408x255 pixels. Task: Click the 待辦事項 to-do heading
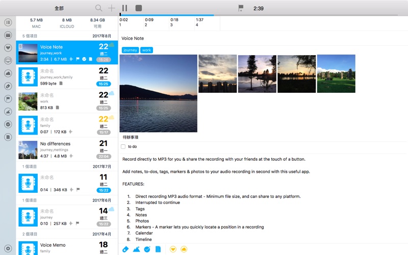(x=131, y=137)
